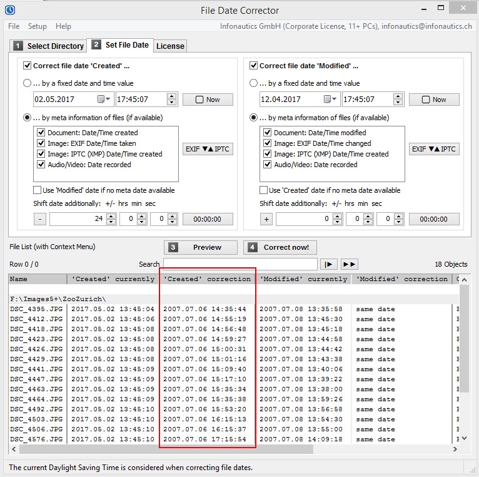Toggle minus sign for Created date shift
This screenshot has height=477, width=479.
pyautogui.click(x=40, y=219)
